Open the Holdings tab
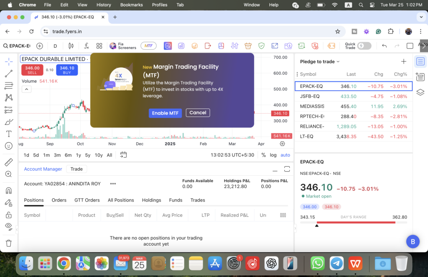The image size is (428, 277). pos(151,200)
